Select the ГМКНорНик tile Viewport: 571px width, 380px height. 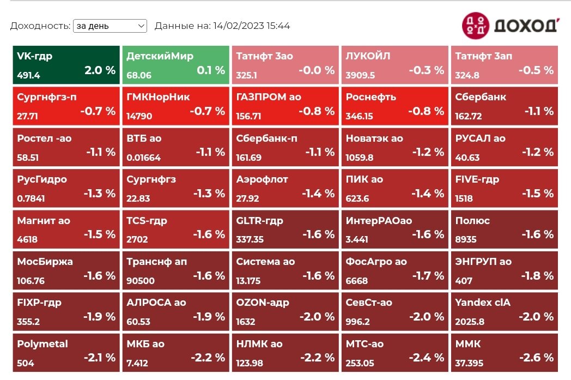pos(176,106)
